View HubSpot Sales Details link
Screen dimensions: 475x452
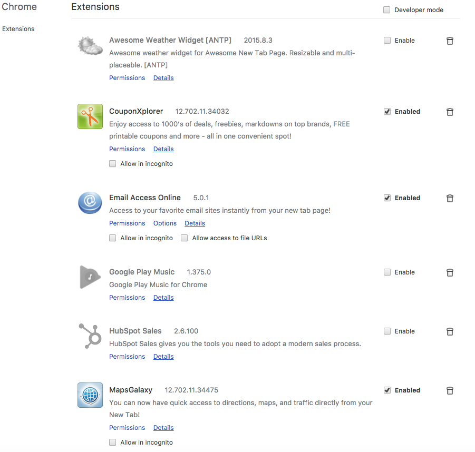click(x=163, y=357)
